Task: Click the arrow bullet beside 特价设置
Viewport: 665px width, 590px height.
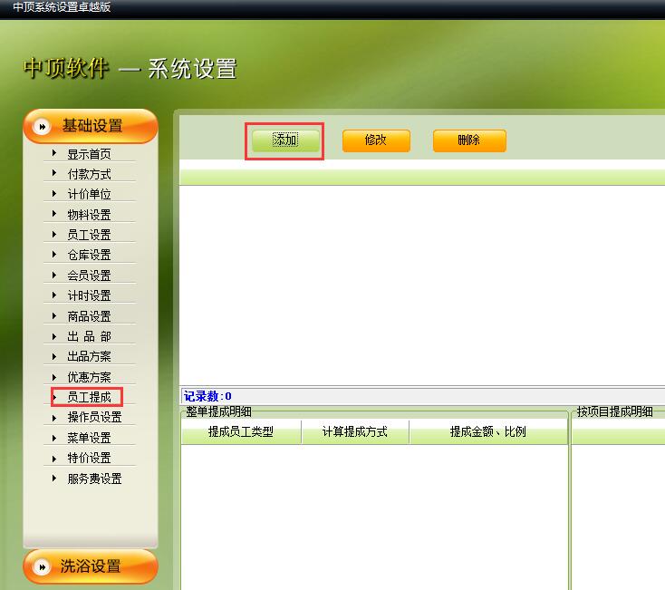Action: point(54,459)
